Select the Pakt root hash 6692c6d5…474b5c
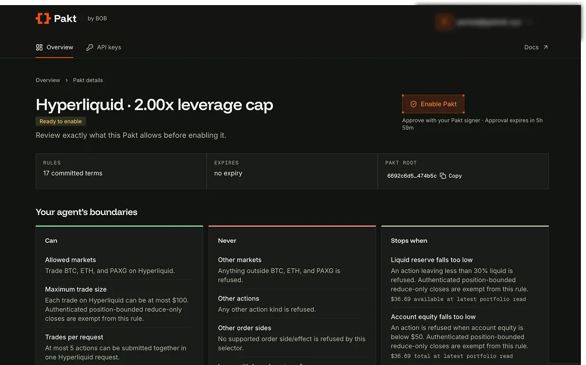Viewport: 586px width, 365px height. (x=412, y=176)
